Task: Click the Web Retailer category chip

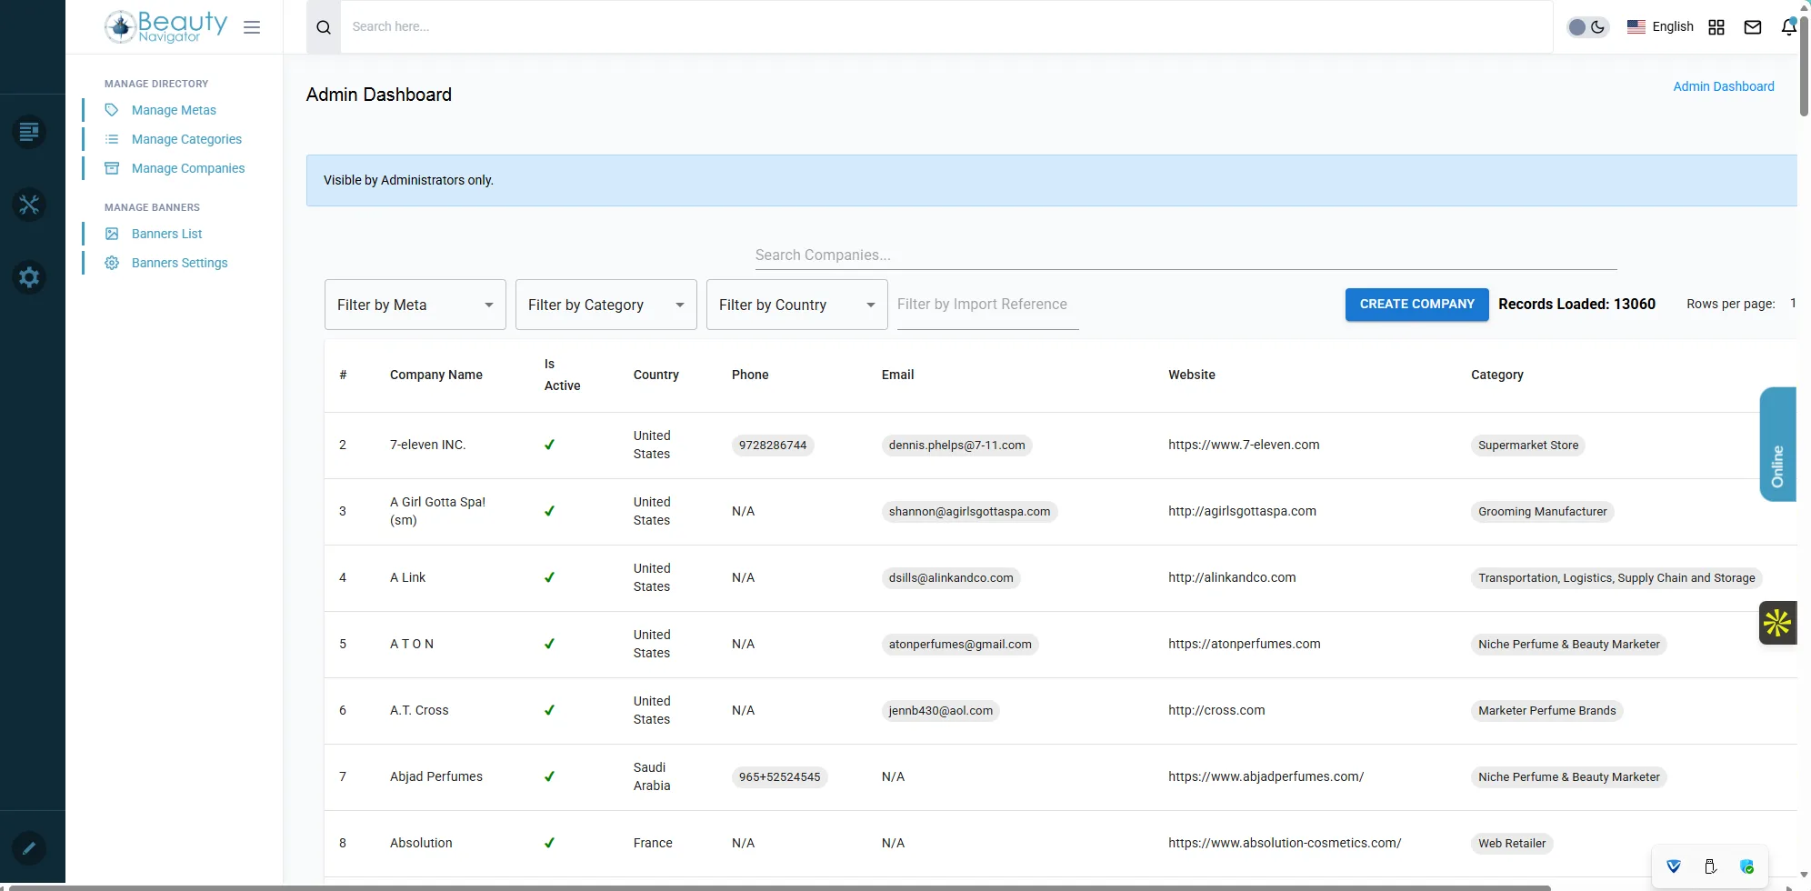Action: (x=1512, y=844)
